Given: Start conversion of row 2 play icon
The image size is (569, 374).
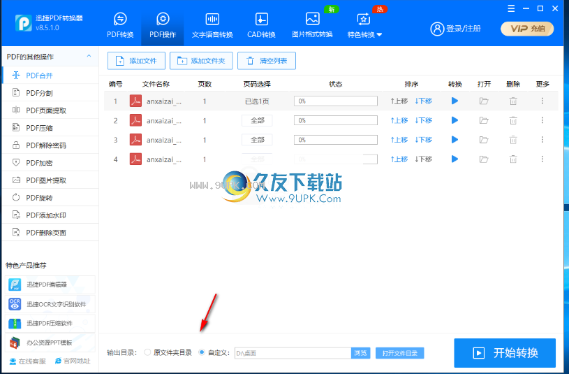Looking at the screenshot, I should [x=455, y=120].
